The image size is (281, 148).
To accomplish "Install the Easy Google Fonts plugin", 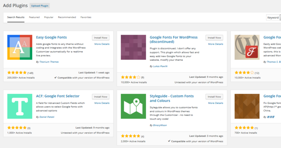I will 101,38.
